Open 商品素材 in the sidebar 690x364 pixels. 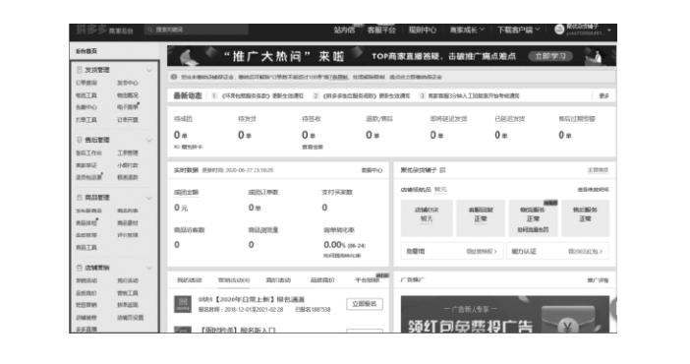coord(128,223)
